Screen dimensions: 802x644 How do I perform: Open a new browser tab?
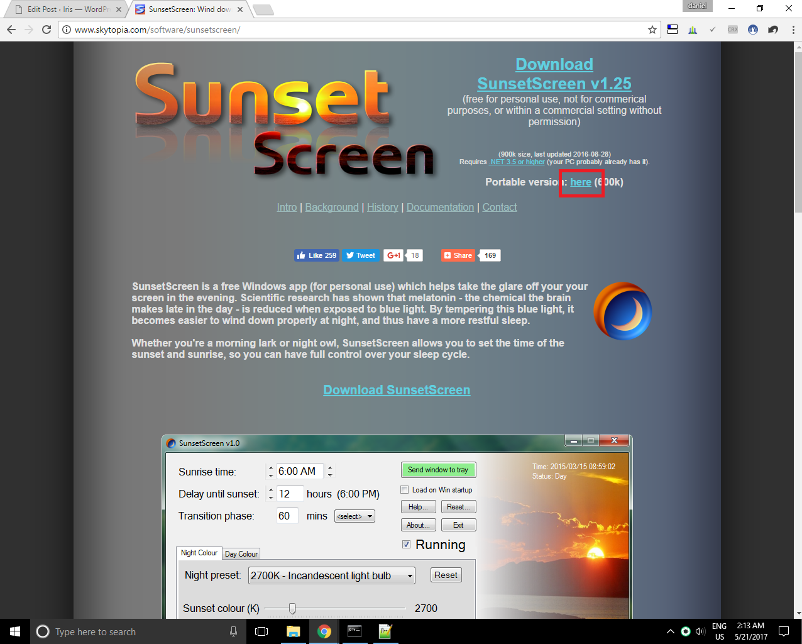pos(263,9)
